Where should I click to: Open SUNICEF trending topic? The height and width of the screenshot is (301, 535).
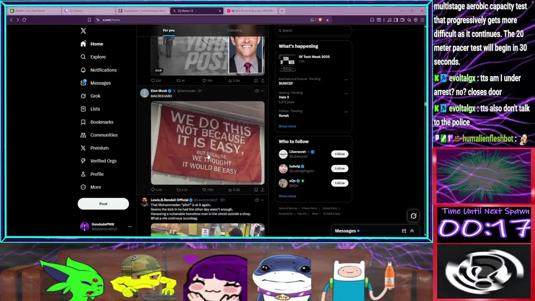coord(286,83)
